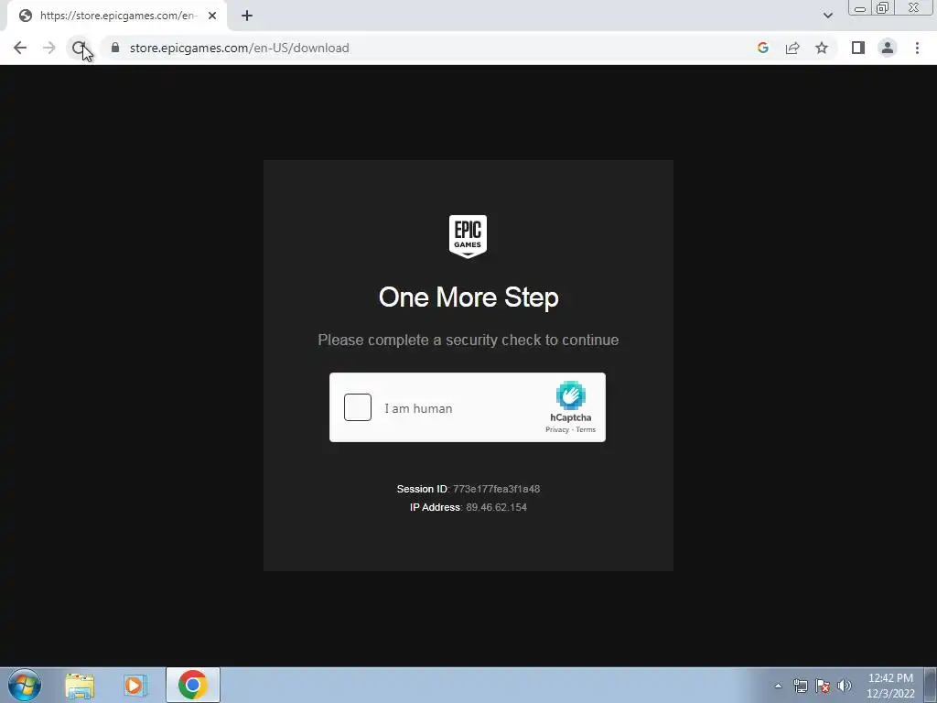
Task: Open the volume speaker tray icon
Action: point(845,686)
